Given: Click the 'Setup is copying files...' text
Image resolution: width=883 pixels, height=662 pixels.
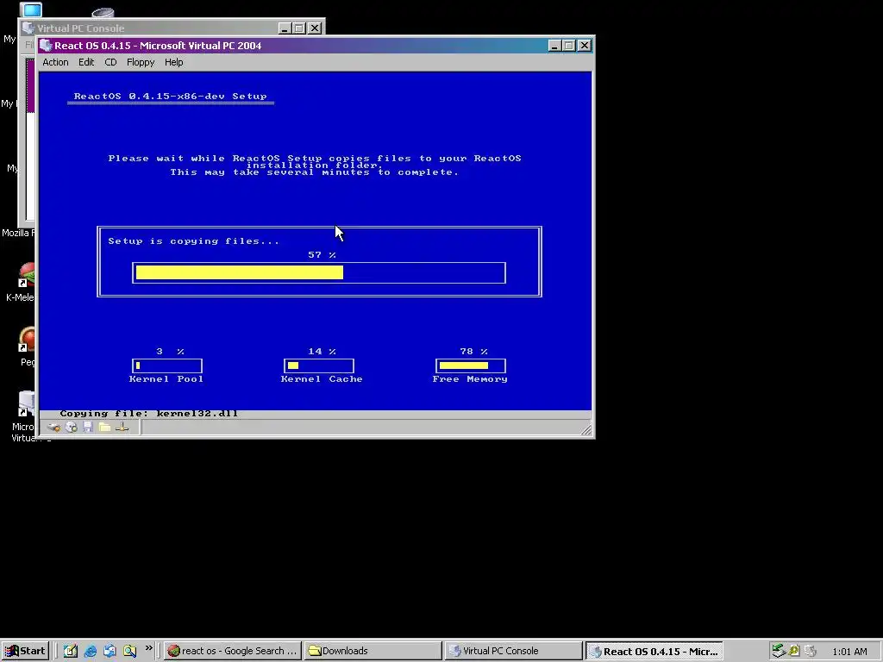Looking at the screenshot, I should click(x=193, y=241).
